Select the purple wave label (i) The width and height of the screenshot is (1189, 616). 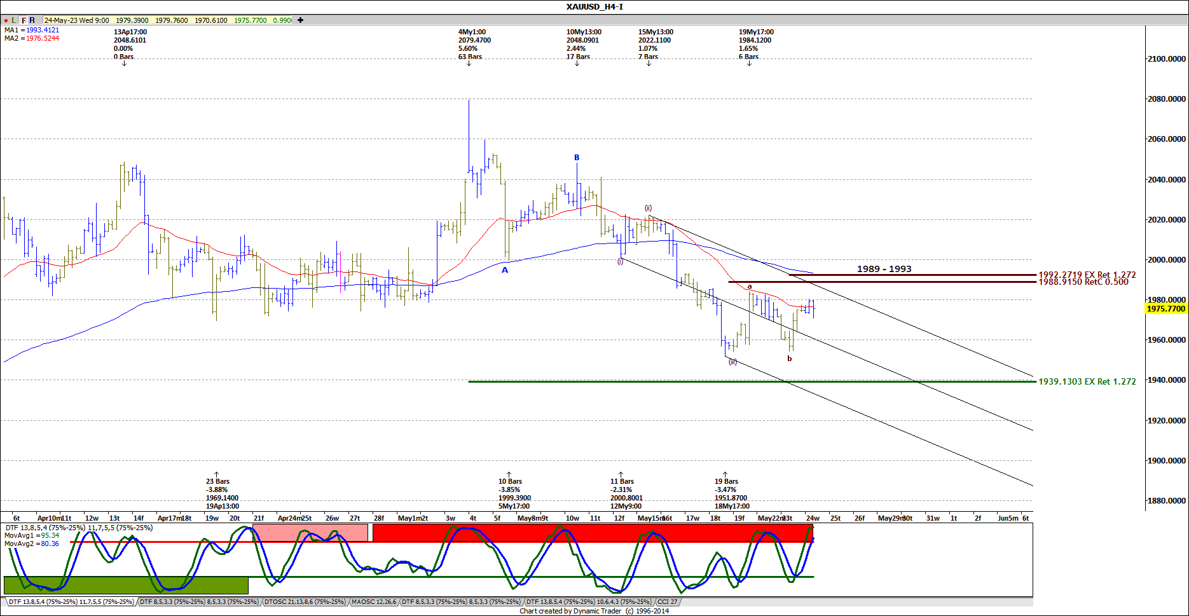(x=621, y=261)
